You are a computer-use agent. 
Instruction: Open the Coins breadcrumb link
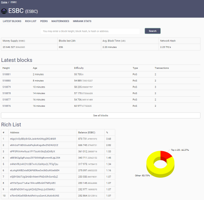[4, 2]
